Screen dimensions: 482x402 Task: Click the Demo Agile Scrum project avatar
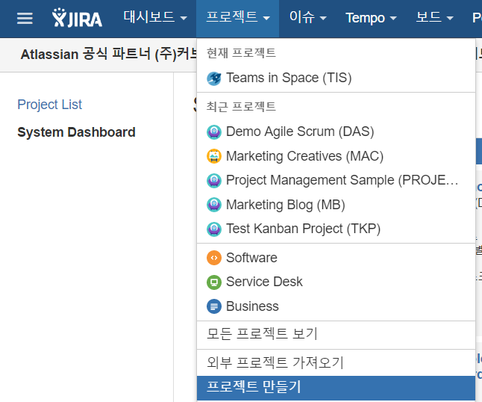click(x=214, y=132)
